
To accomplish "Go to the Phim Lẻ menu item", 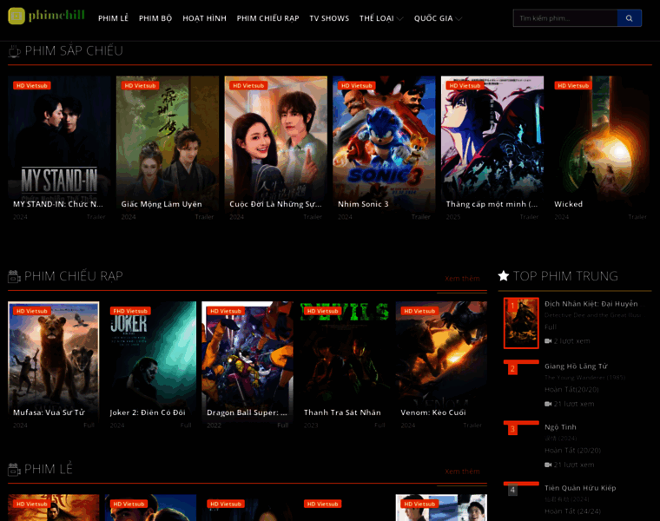I will (113, 18).
